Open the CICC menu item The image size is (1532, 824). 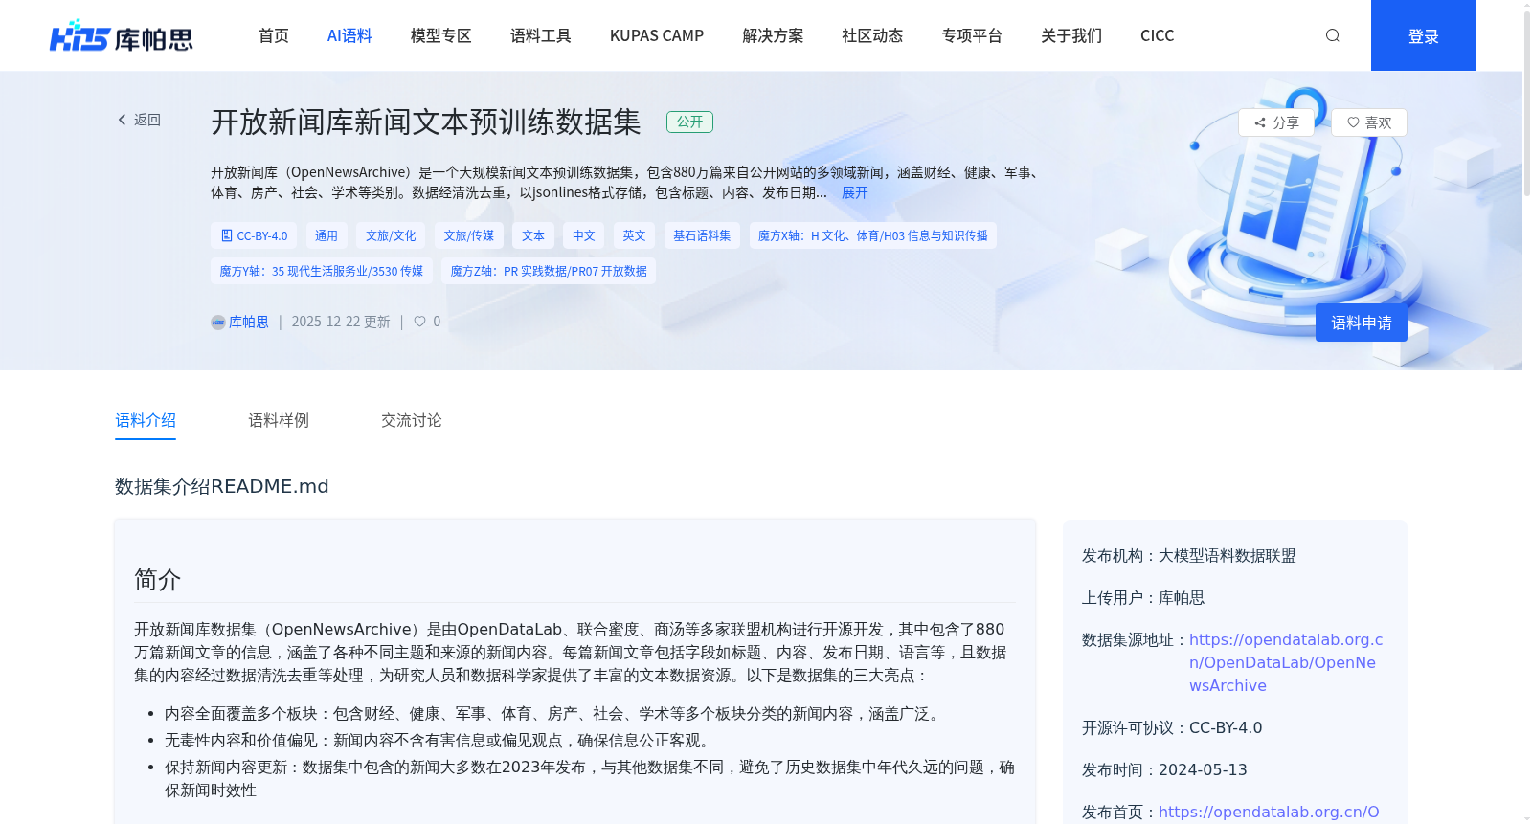coord(1157,35)
